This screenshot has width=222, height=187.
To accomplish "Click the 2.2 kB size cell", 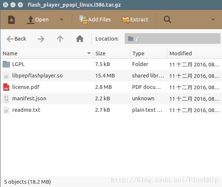I will click(102, 98).
